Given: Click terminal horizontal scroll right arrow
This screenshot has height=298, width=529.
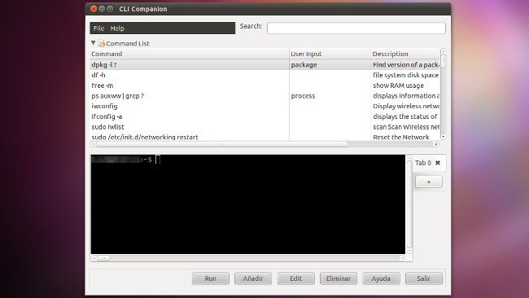Looking at the screenshot, I should point(401,258).
